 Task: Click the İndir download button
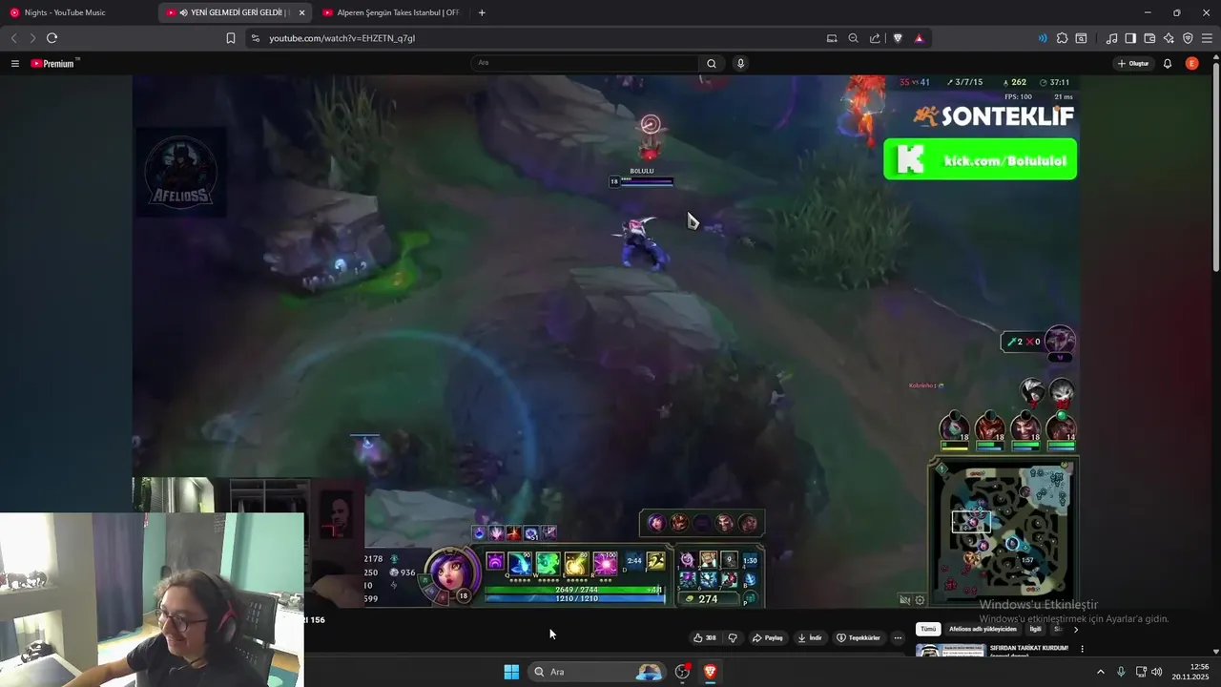pos(810,637)
